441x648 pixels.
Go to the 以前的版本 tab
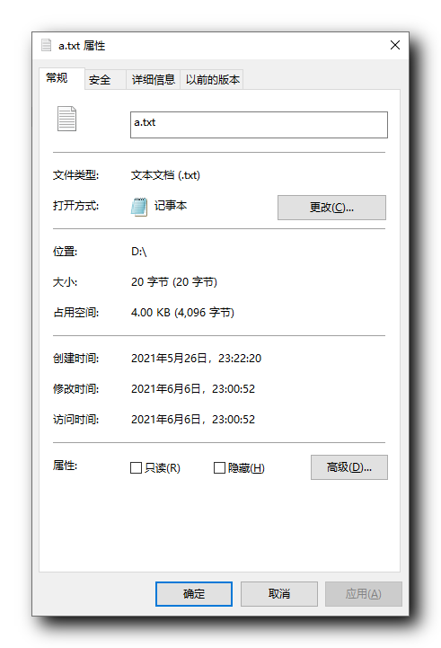pos(212,80)
